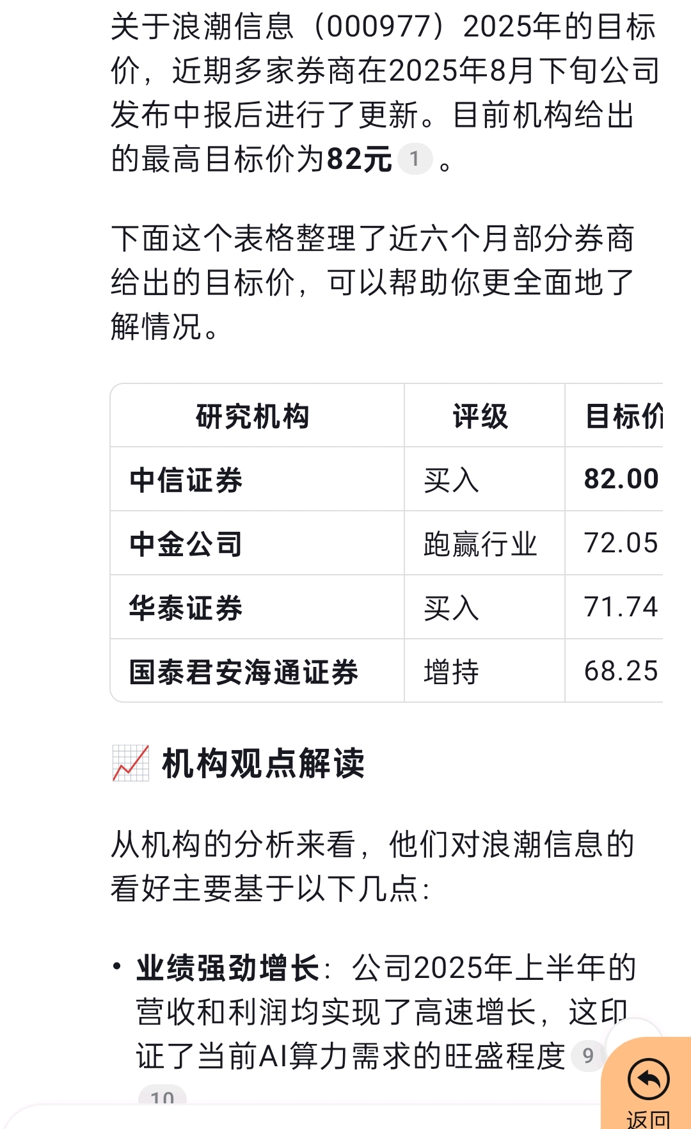Select the 评级 column header
Viewport: 691px width, 1129px height.
481,416
